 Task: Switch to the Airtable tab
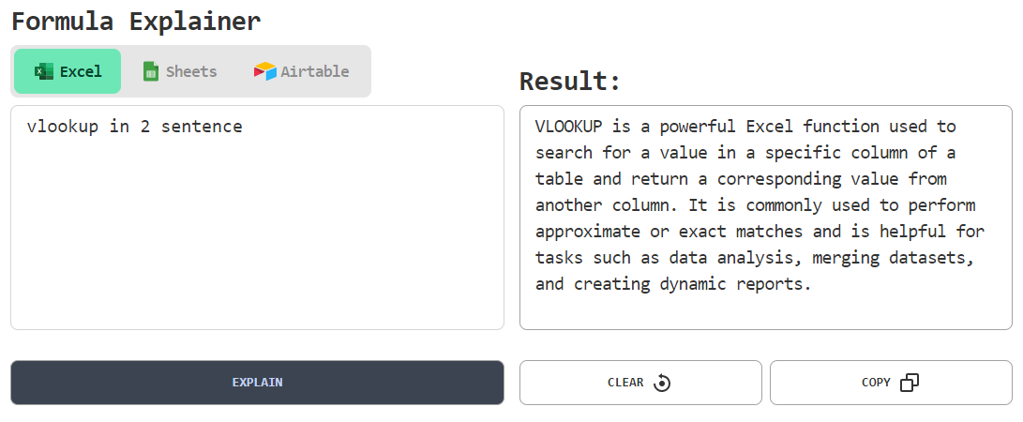[x=302, y=71]
